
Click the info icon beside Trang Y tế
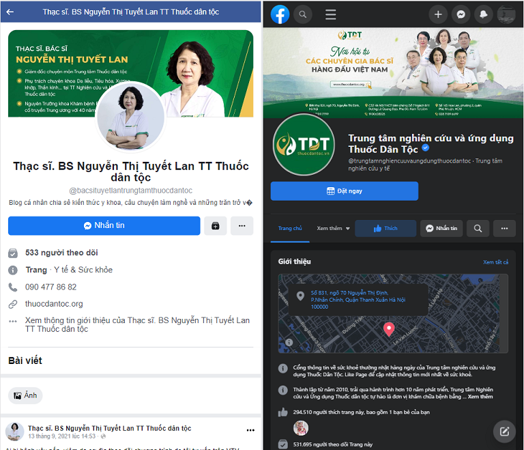pos(13,270)
